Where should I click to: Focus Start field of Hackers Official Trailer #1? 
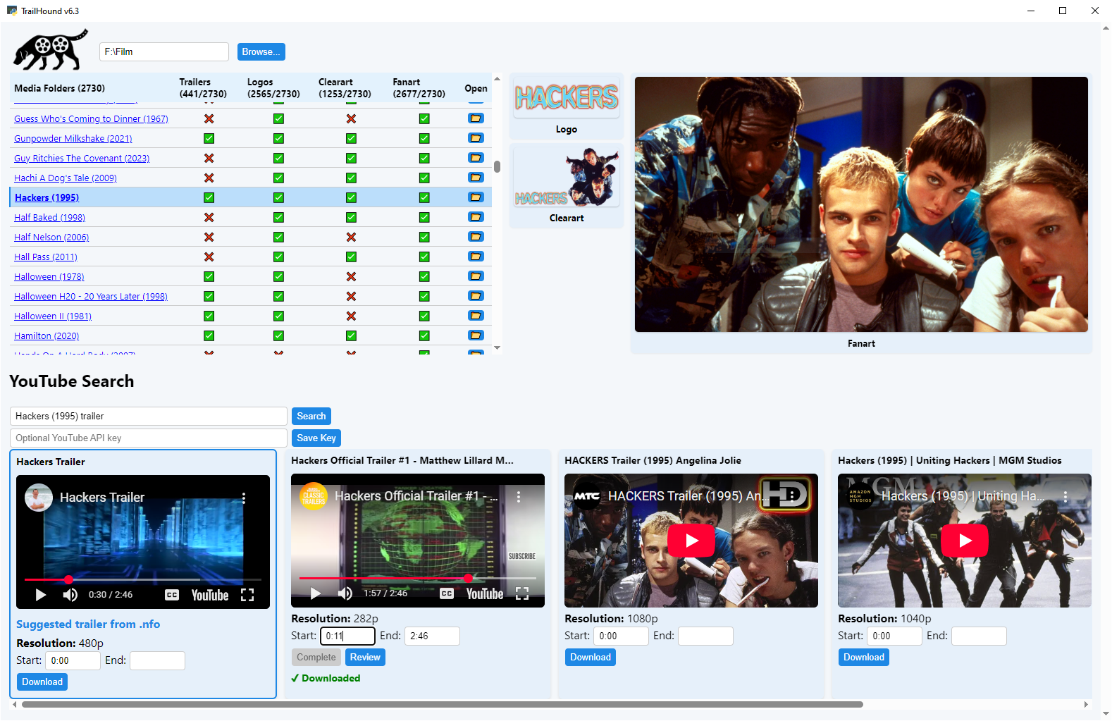point(347,636)
